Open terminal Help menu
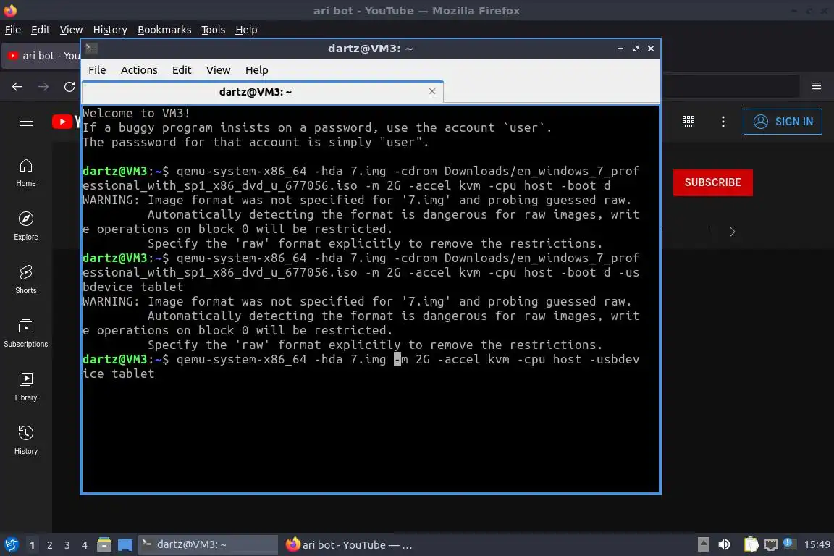Image resolution: width=834 pixels, height=556 pixels. tap(256, 70)
